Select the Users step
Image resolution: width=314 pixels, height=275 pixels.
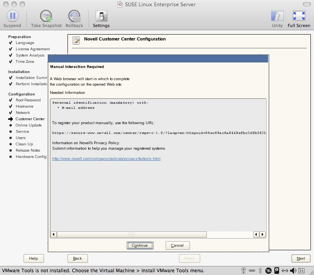(21, 138)
